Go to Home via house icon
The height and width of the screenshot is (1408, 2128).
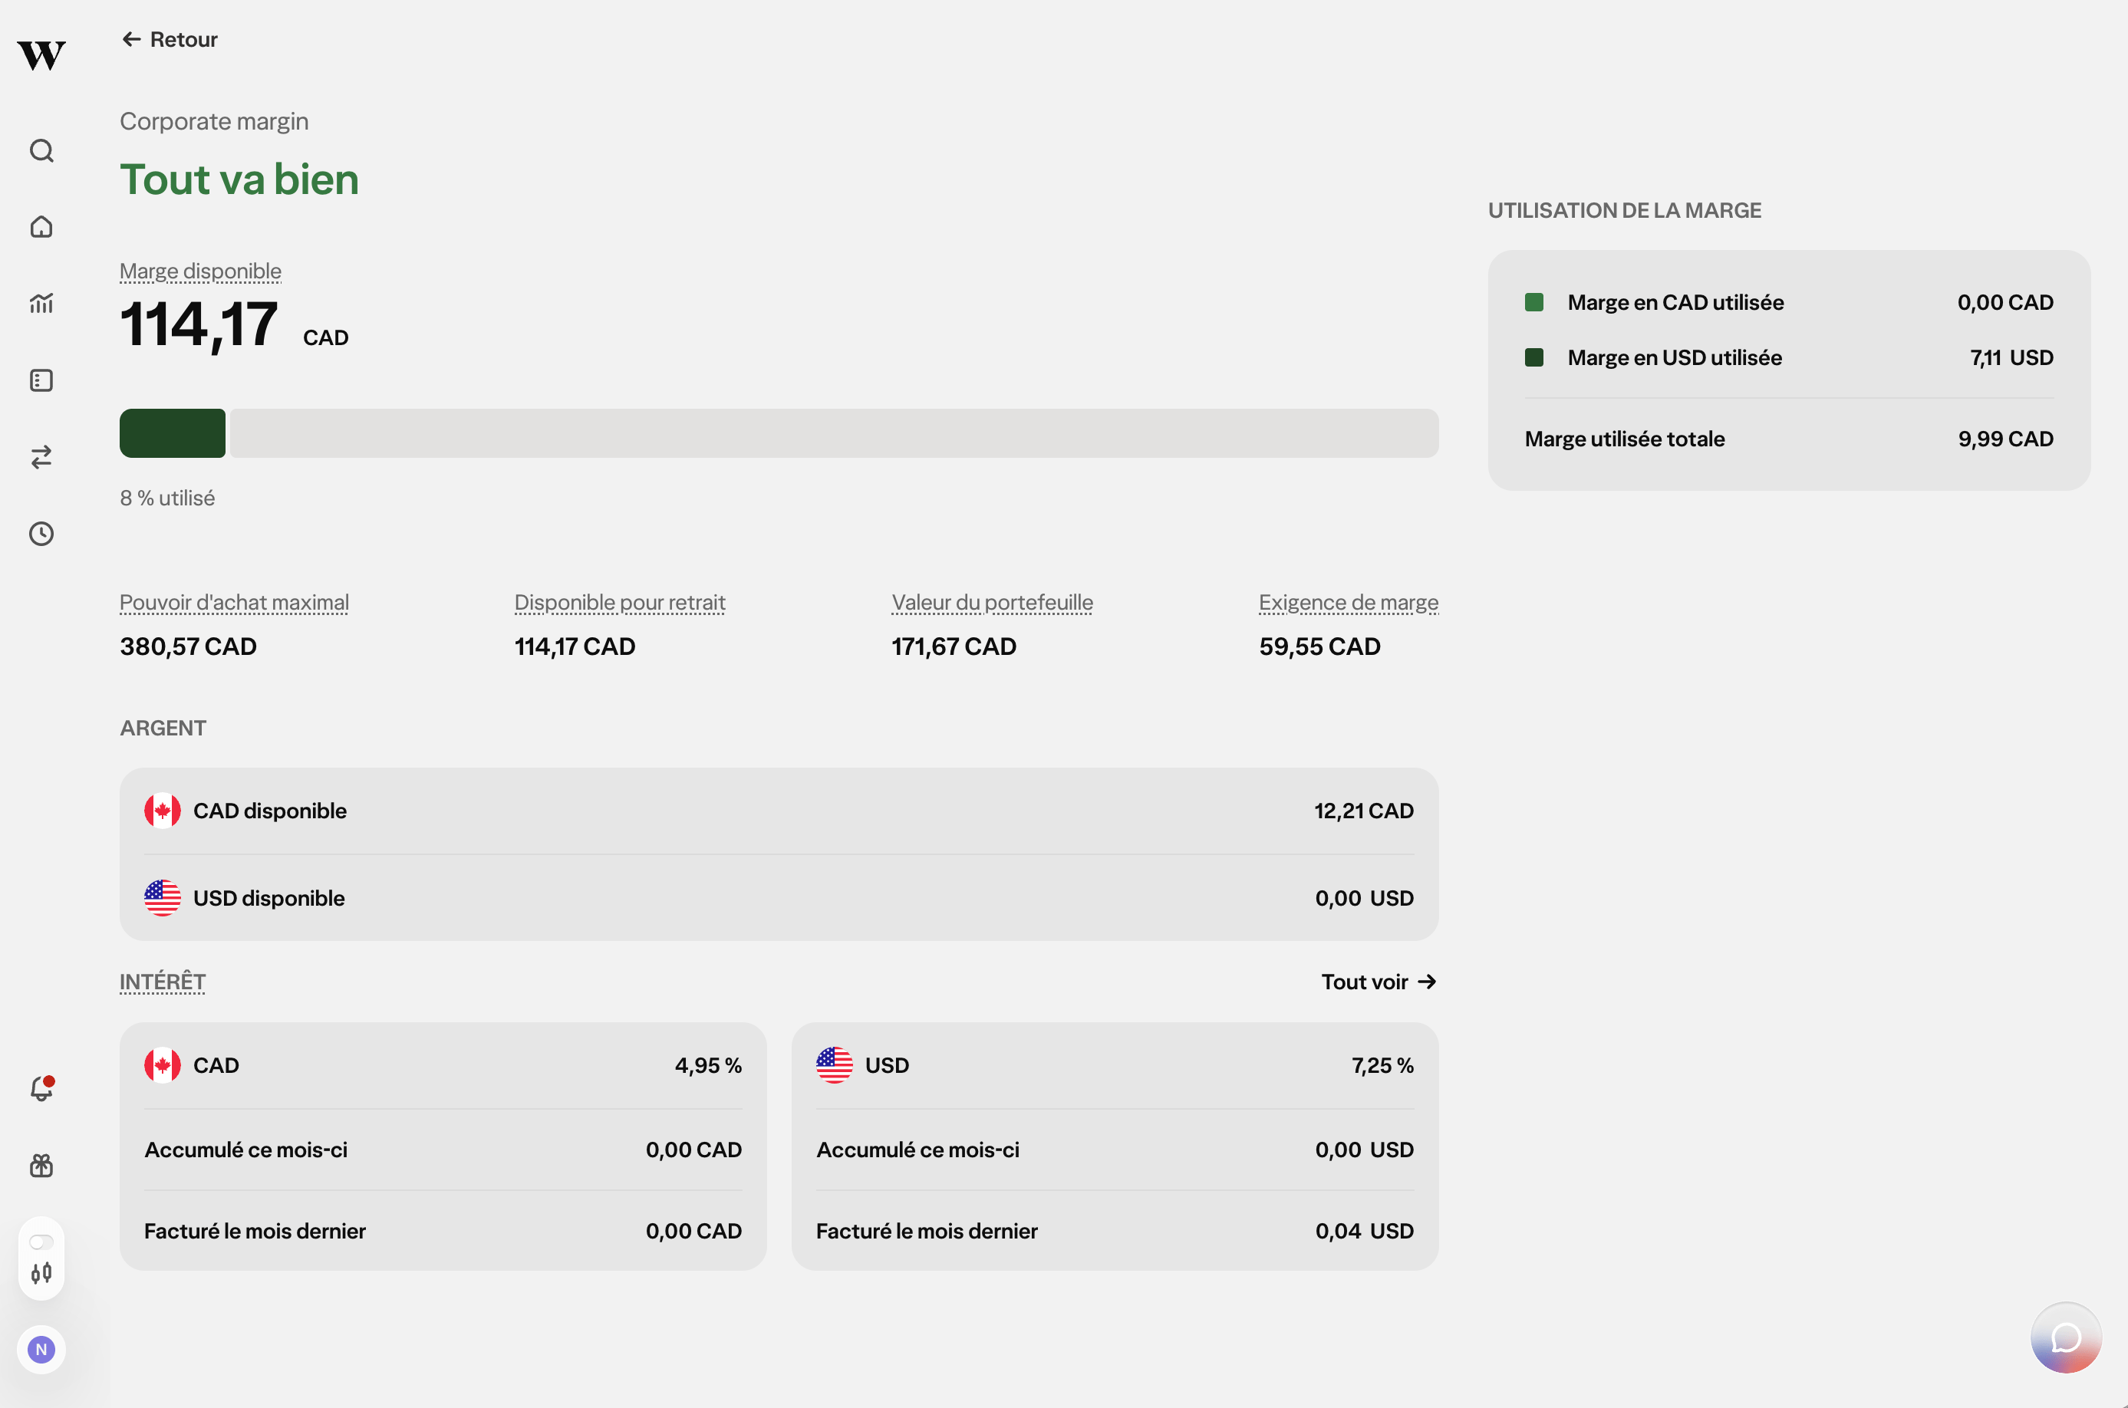coord(41,226)
